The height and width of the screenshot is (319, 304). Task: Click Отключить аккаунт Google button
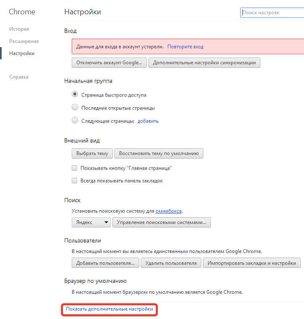click(109, 63)
